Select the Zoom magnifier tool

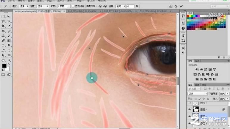pos(9,60)
